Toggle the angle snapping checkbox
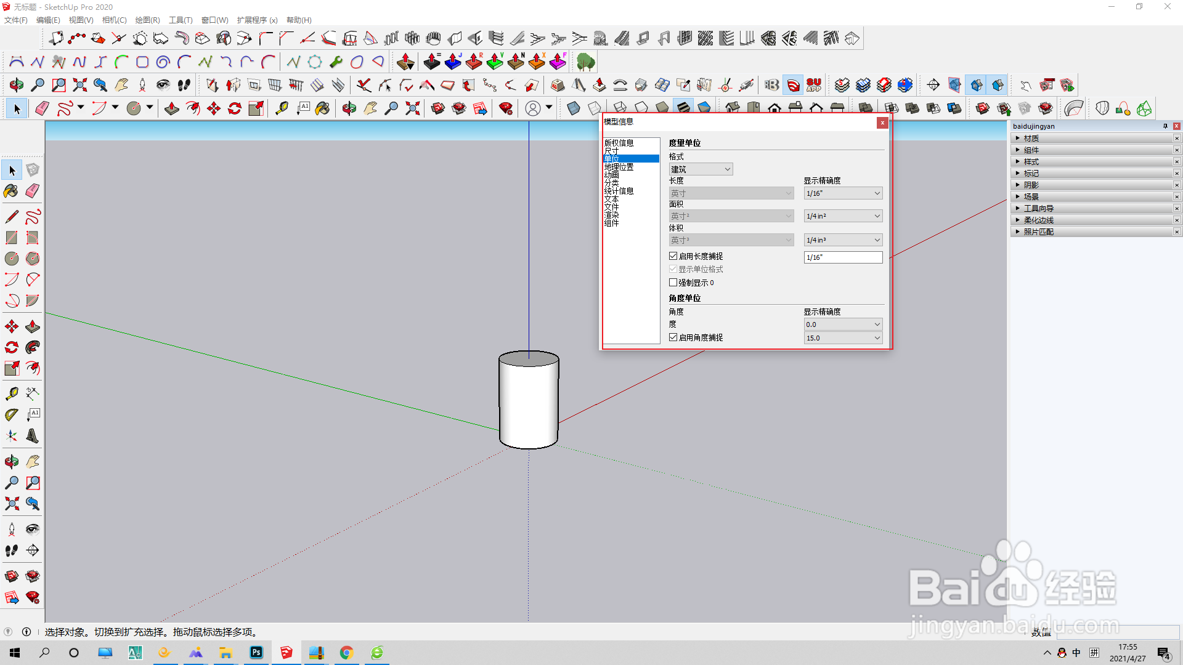 click(673, 337)
